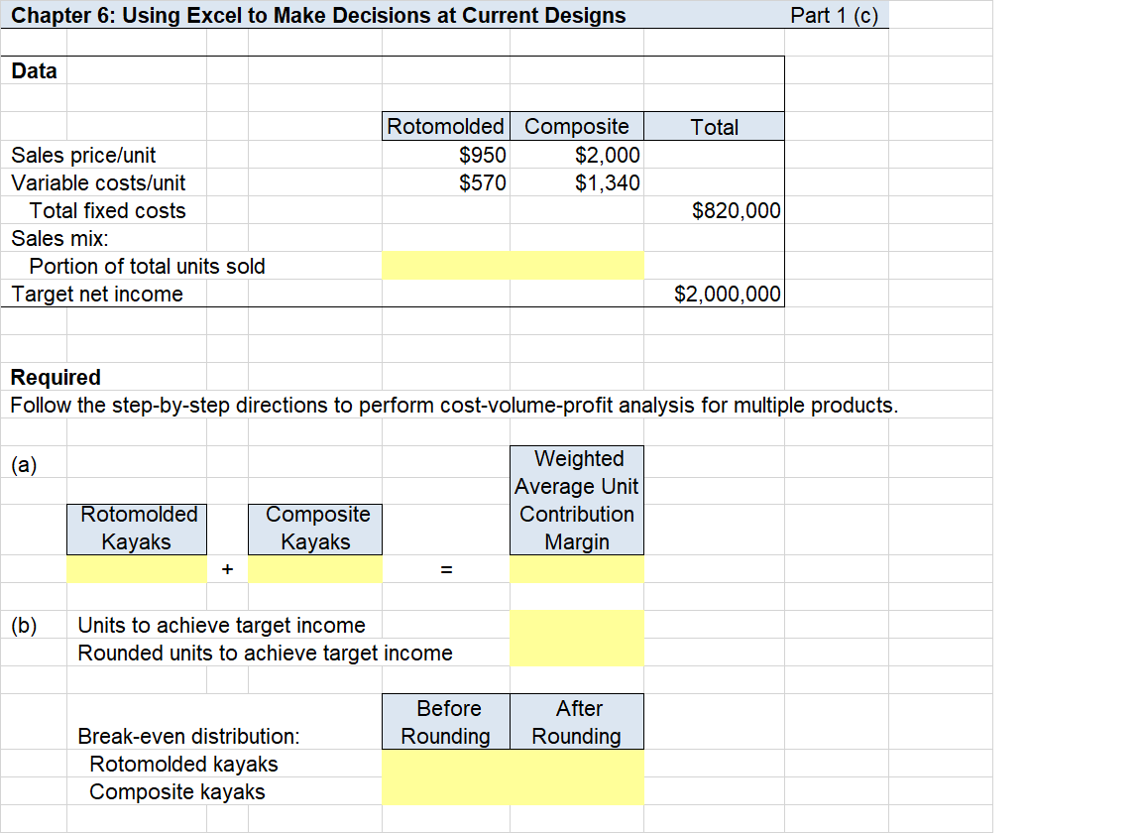Select Rotomolded kayaks Before Rounding yellow cell
Screen dimensions: 1142x833
click(x=446, y=764)
